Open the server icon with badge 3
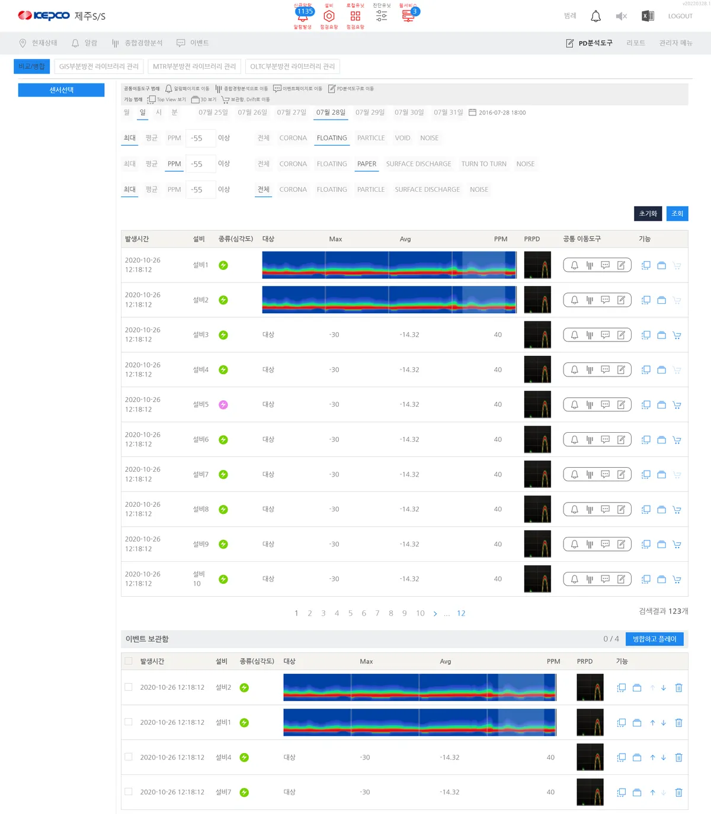This screenshot has height=814, width=711. 409,16
